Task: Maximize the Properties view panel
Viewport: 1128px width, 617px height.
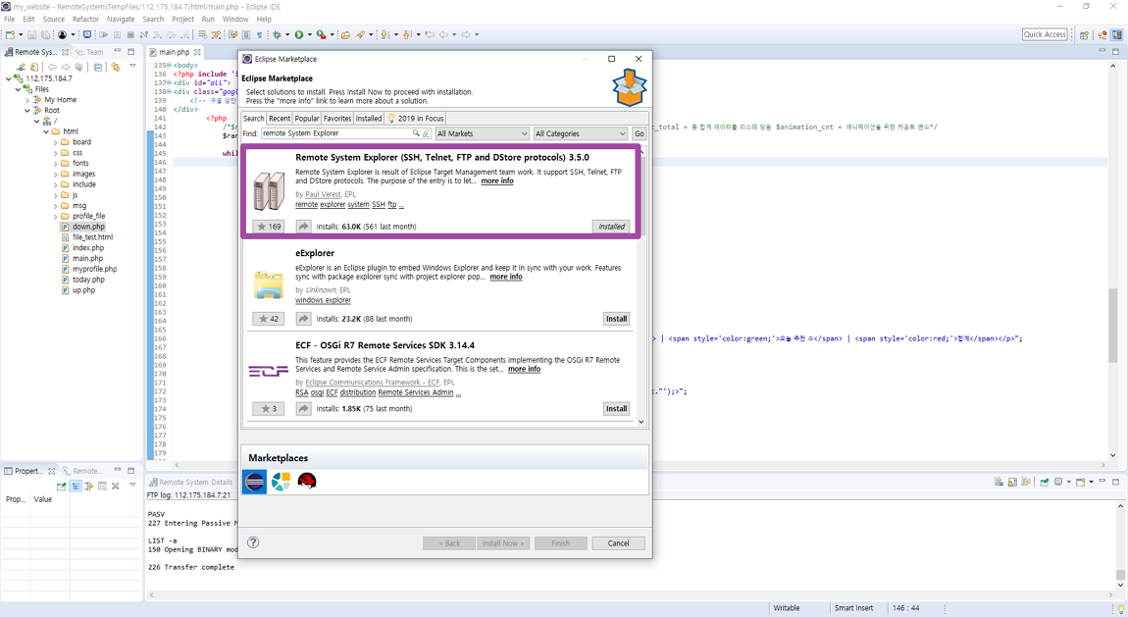Action: click(130, 471)
